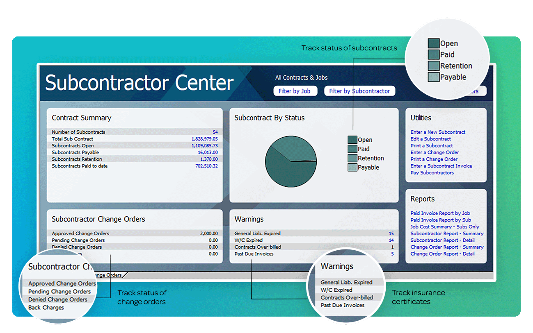533x333 pixels.
Task: Open the Paid Invoice Report by Sub
Action: (x=440, y=220)
